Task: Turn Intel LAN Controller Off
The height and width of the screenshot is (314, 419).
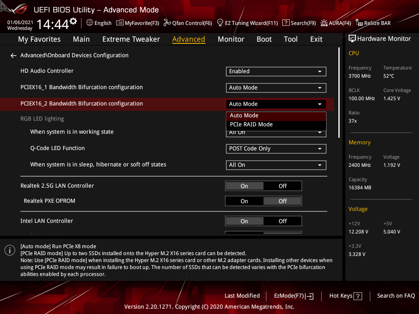Action: 283,221
